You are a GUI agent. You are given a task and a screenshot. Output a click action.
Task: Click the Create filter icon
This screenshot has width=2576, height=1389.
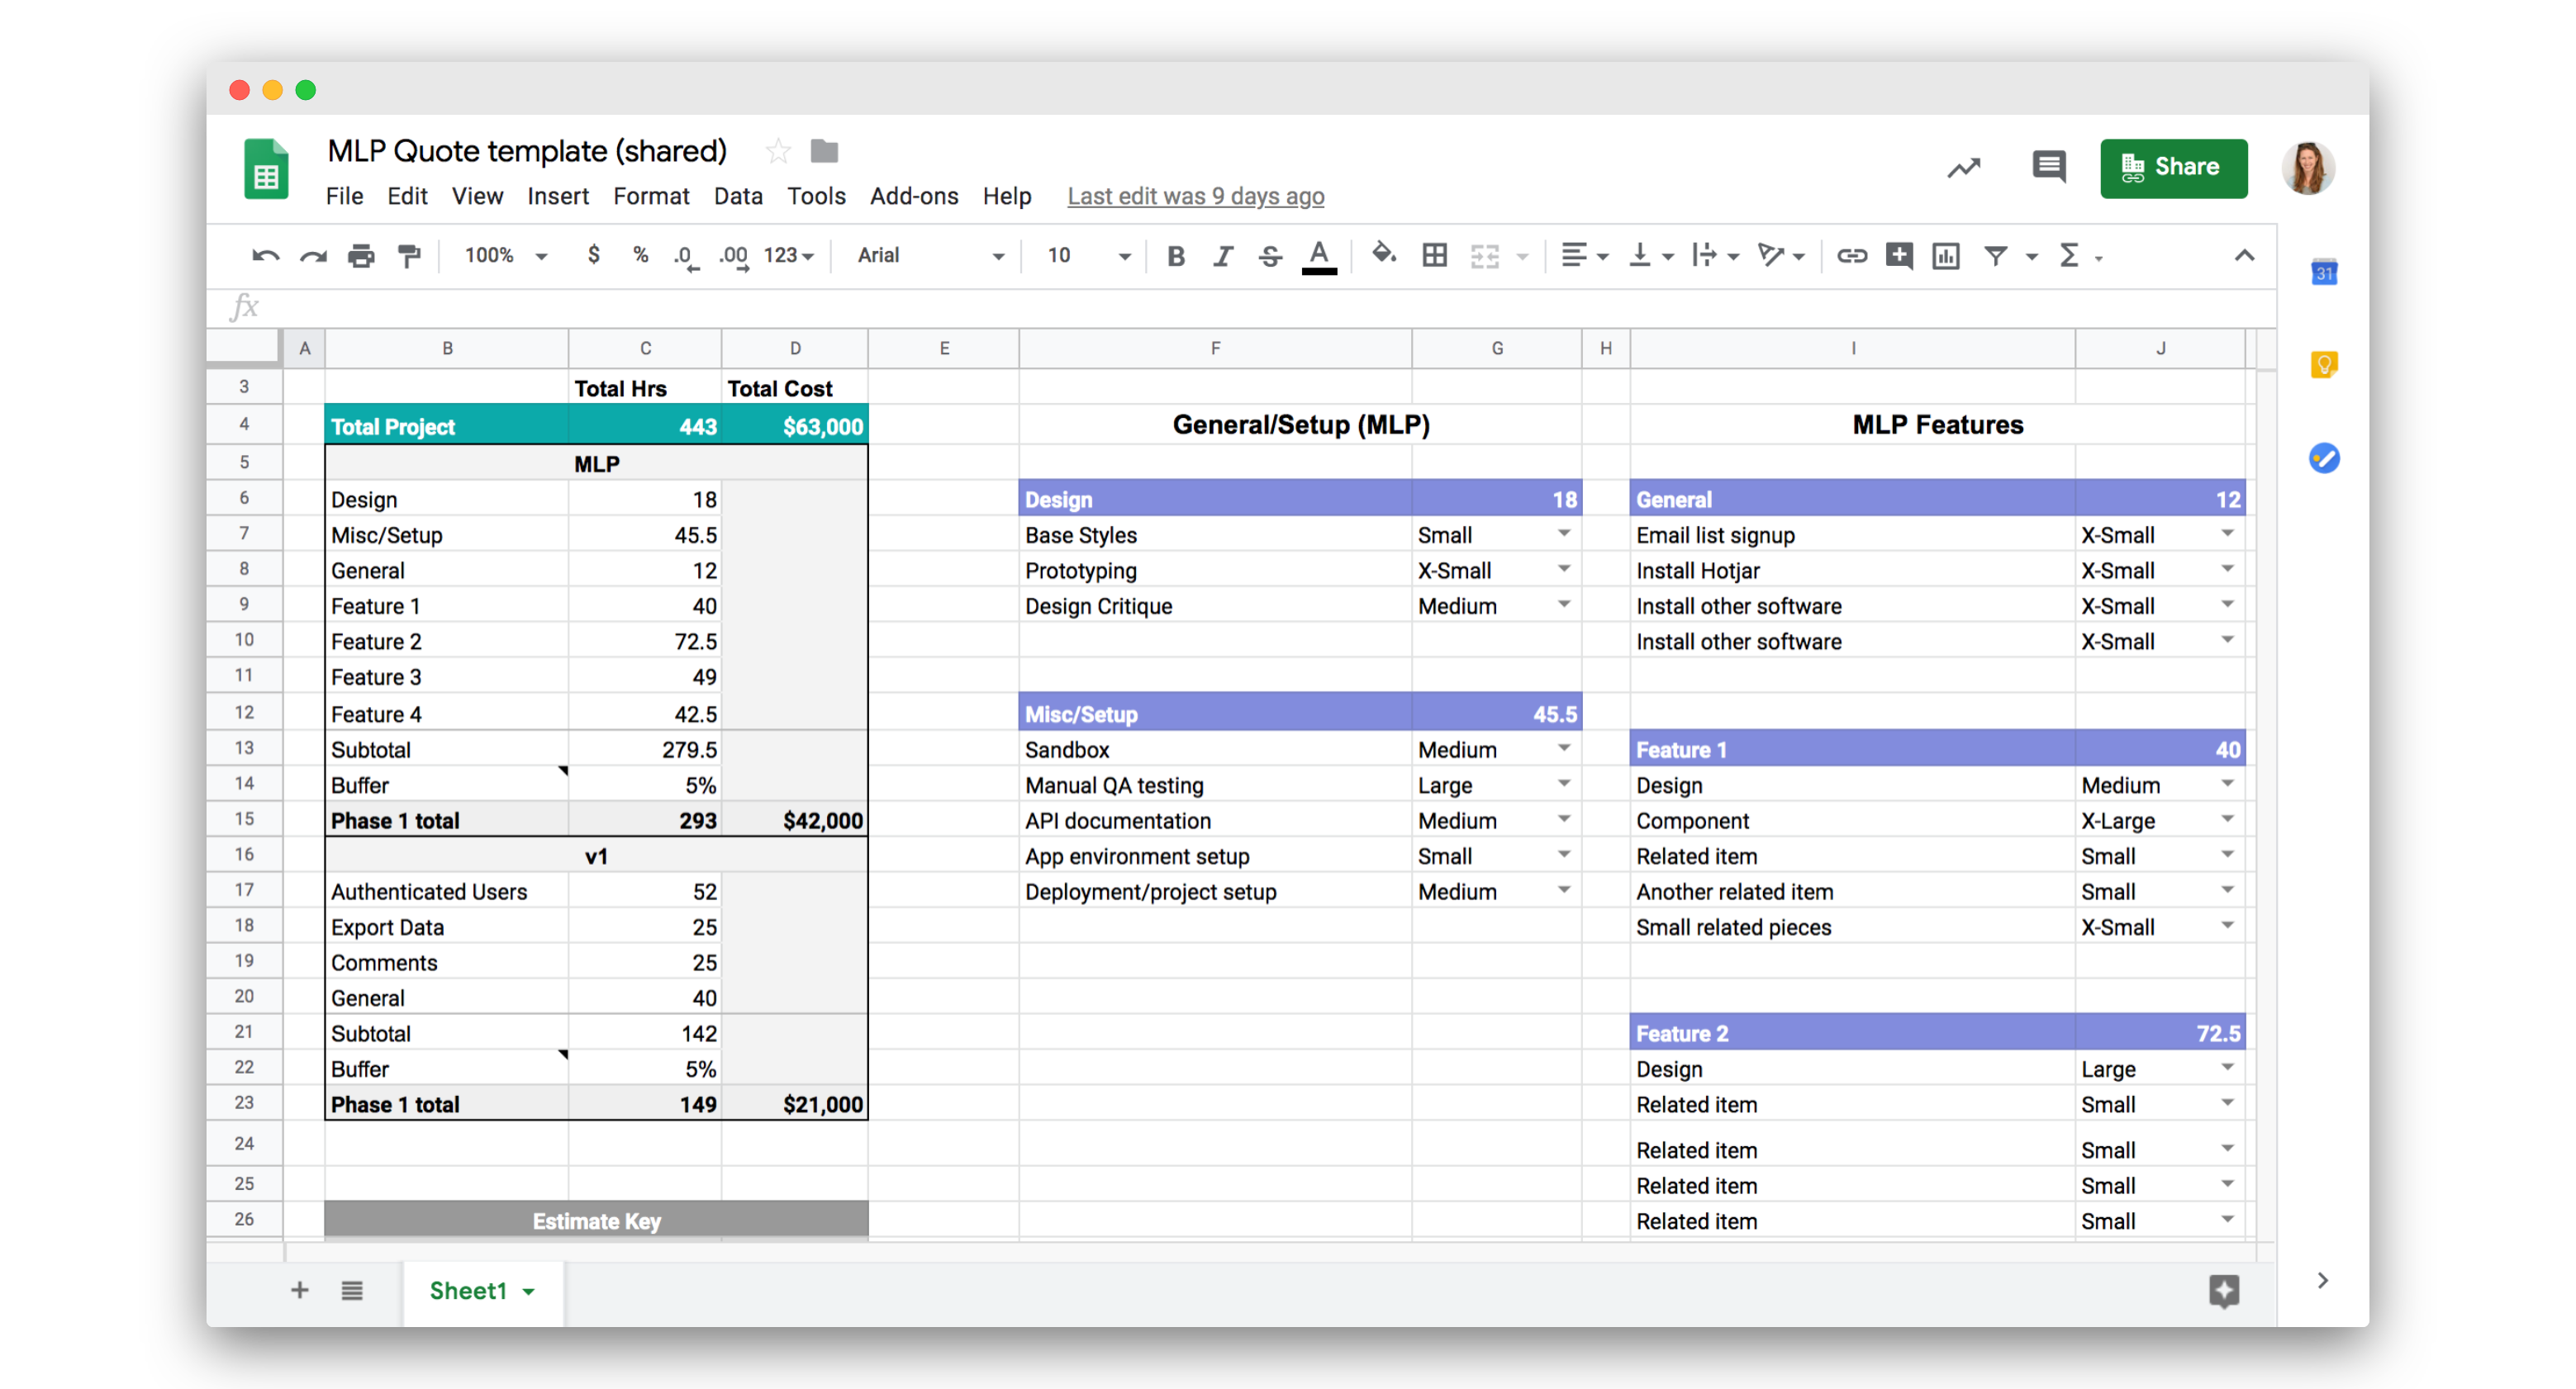pos(1995,256)
